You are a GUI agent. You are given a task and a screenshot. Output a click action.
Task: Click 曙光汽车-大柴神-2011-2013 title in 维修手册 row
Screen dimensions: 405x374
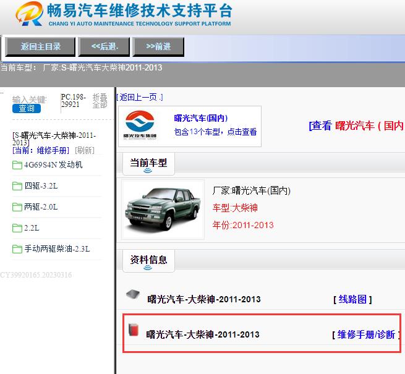(203, 334)
